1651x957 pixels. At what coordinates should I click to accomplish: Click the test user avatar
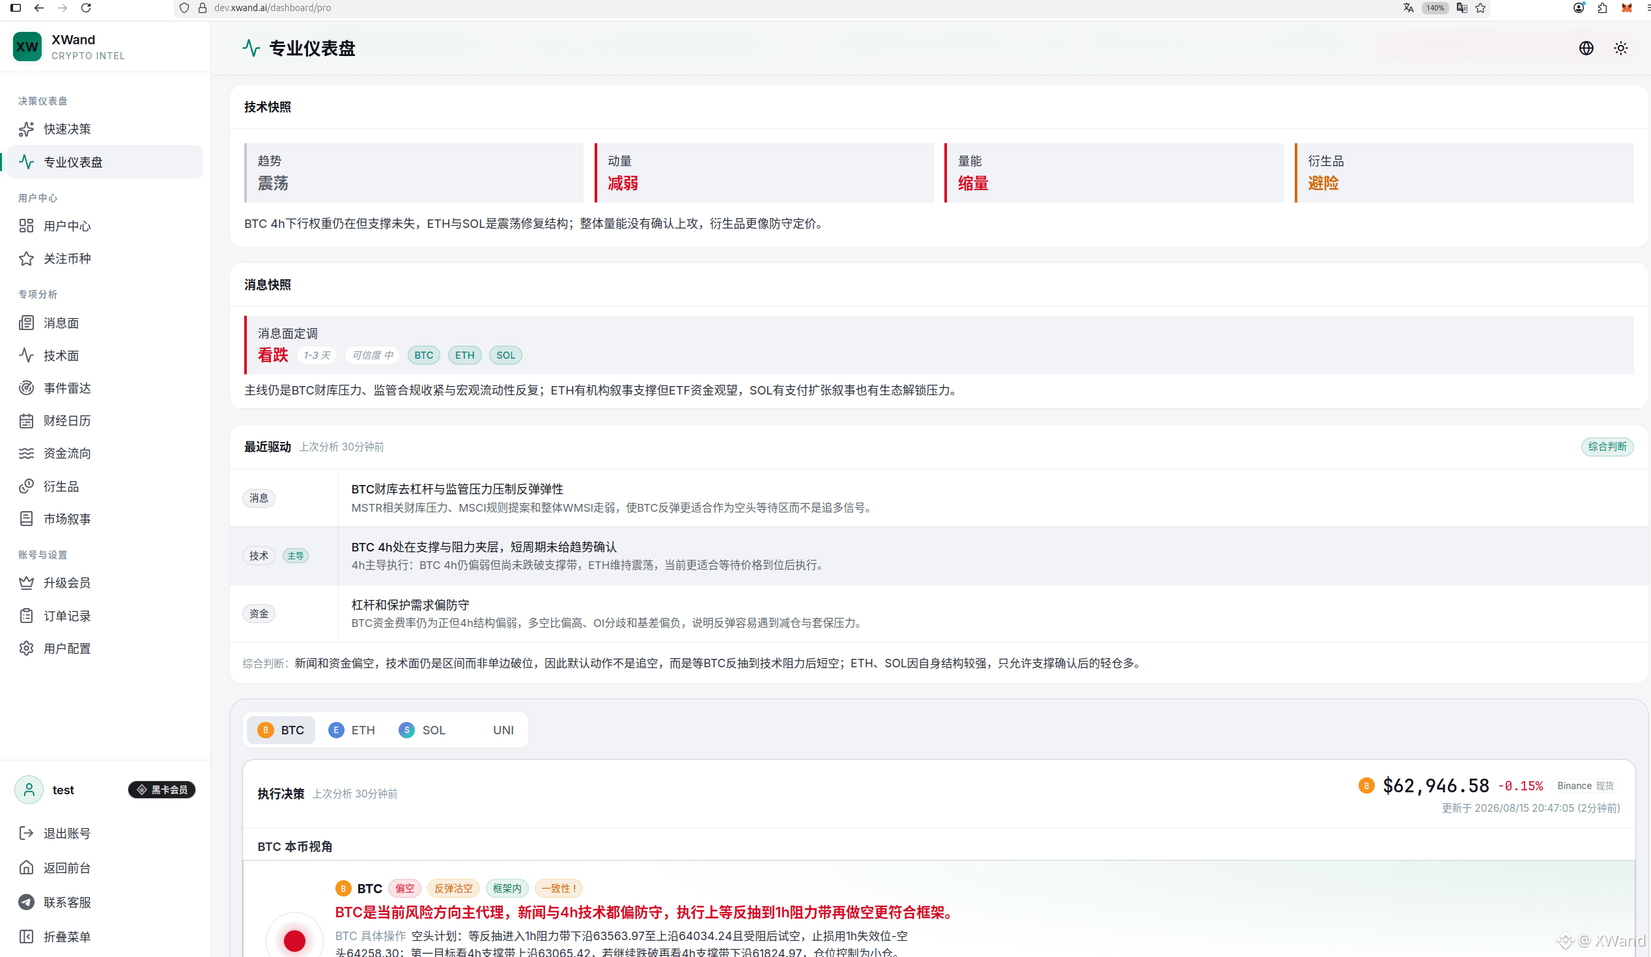point(29,790)
